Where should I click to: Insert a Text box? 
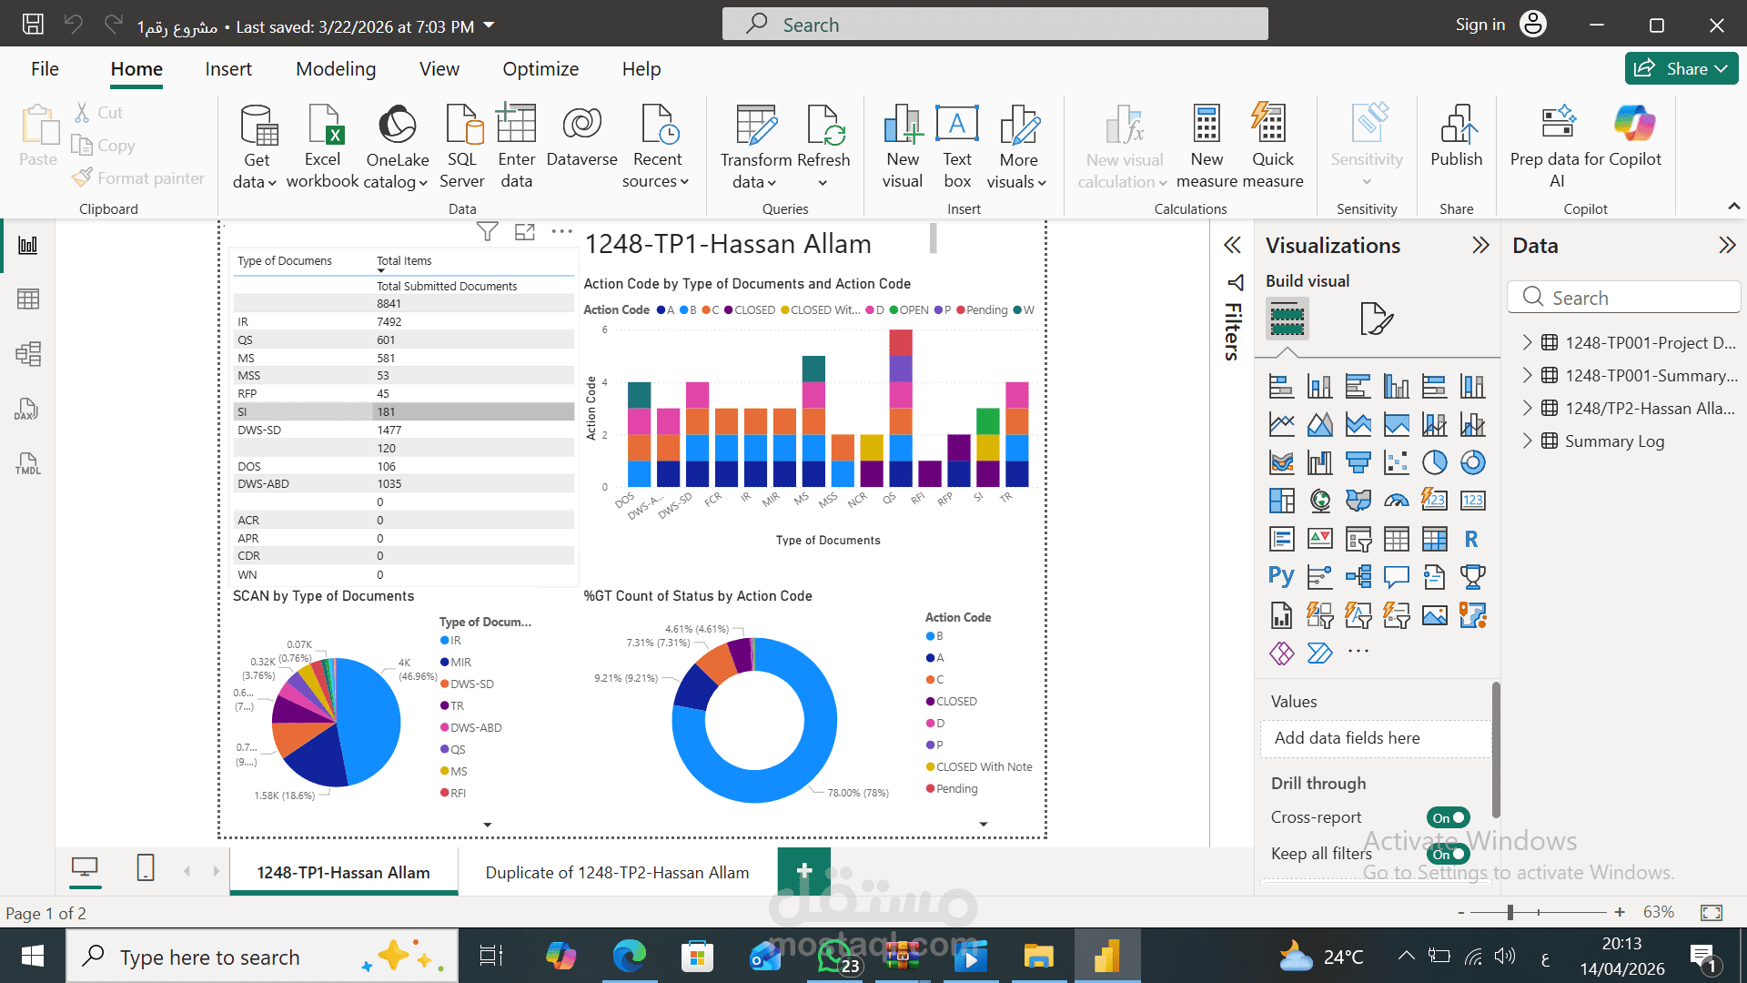click(957, 146)
